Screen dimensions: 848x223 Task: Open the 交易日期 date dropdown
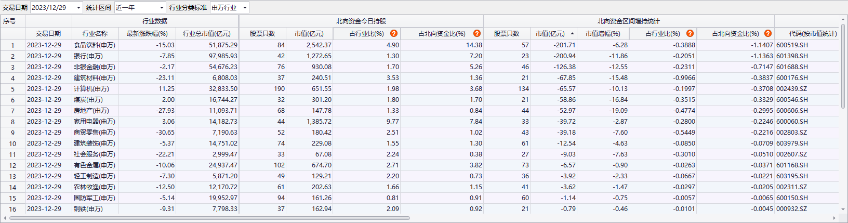pyautogui.click(x=78, y=8)
